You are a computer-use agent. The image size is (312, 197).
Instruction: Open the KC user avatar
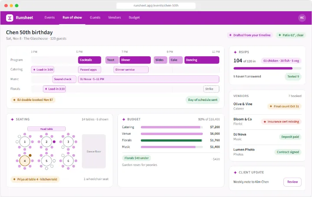(302, 18)
